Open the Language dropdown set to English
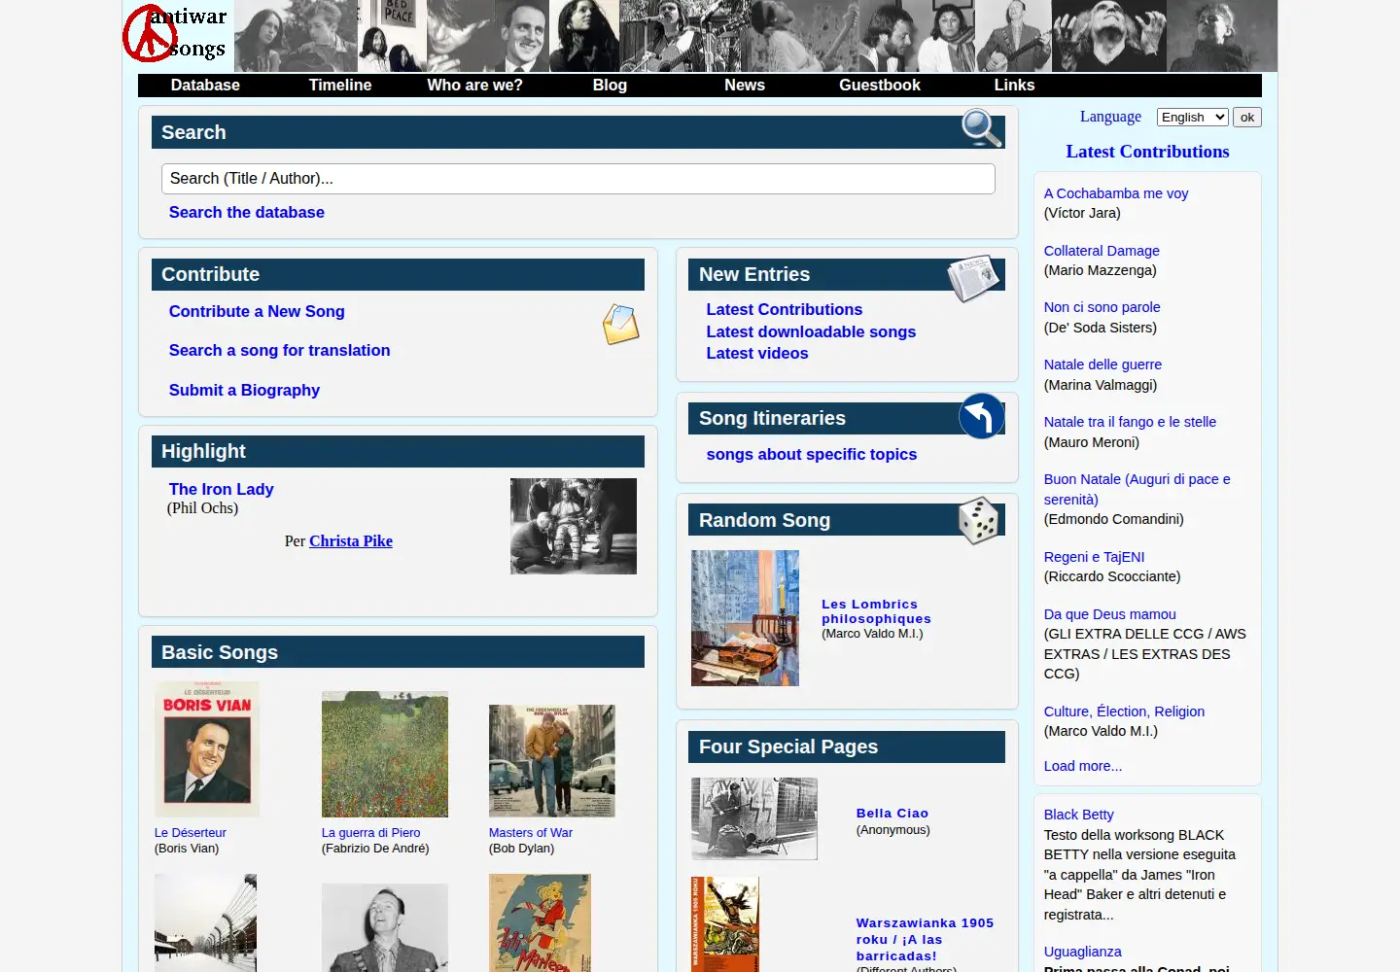The image size is (1400, 972). 1193,117
